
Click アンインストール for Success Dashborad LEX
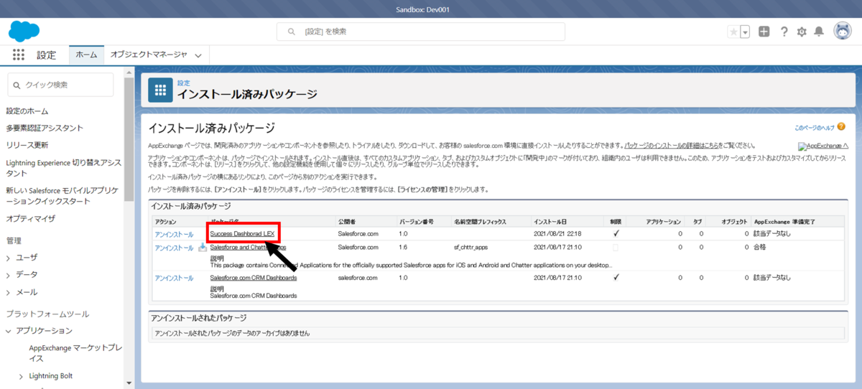174,233
